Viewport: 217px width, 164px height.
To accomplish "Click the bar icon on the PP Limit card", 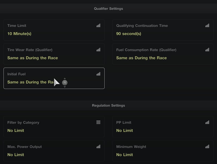I will point(207,122).
